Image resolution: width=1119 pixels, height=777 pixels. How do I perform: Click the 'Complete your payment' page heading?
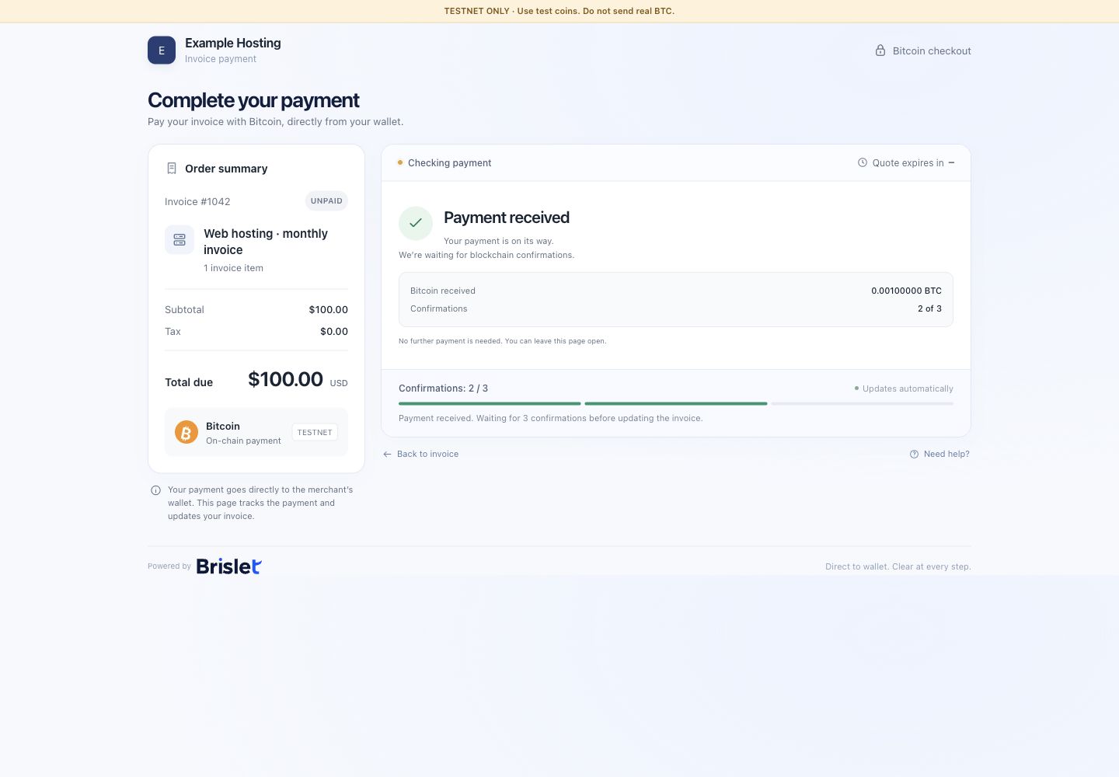coord(253,101)
